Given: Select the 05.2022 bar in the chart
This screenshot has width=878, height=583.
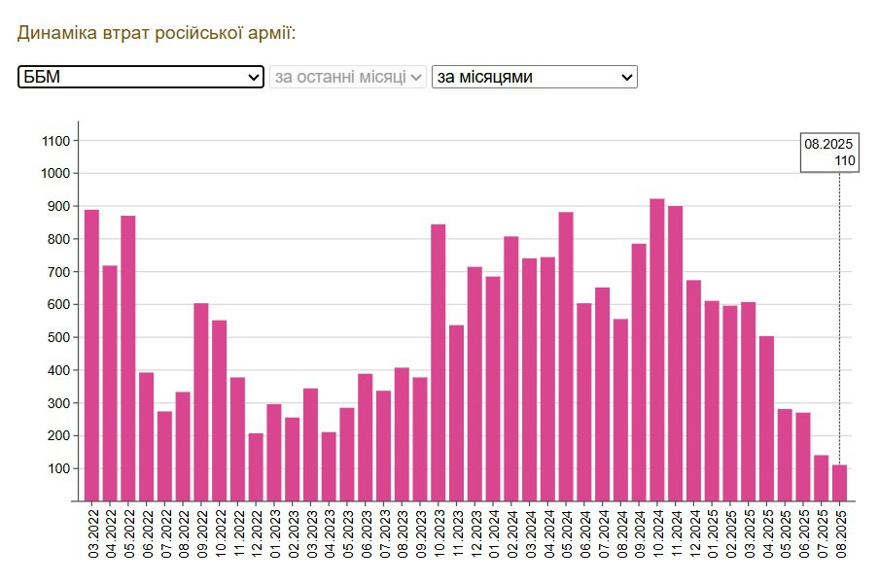Looking at the screenshot, I should tap(128, 358).
